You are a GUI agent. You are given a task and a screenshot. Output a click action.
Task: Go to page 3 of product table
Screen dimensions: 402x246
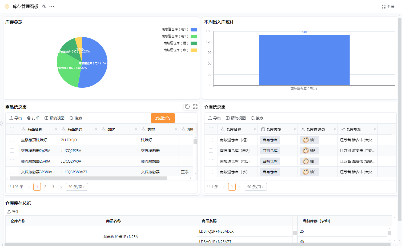pos(53,187)
